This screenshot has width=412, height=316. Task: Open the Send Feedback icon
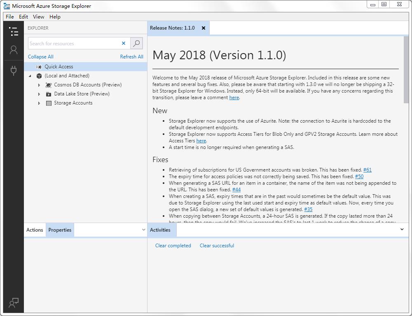point(14,303)
